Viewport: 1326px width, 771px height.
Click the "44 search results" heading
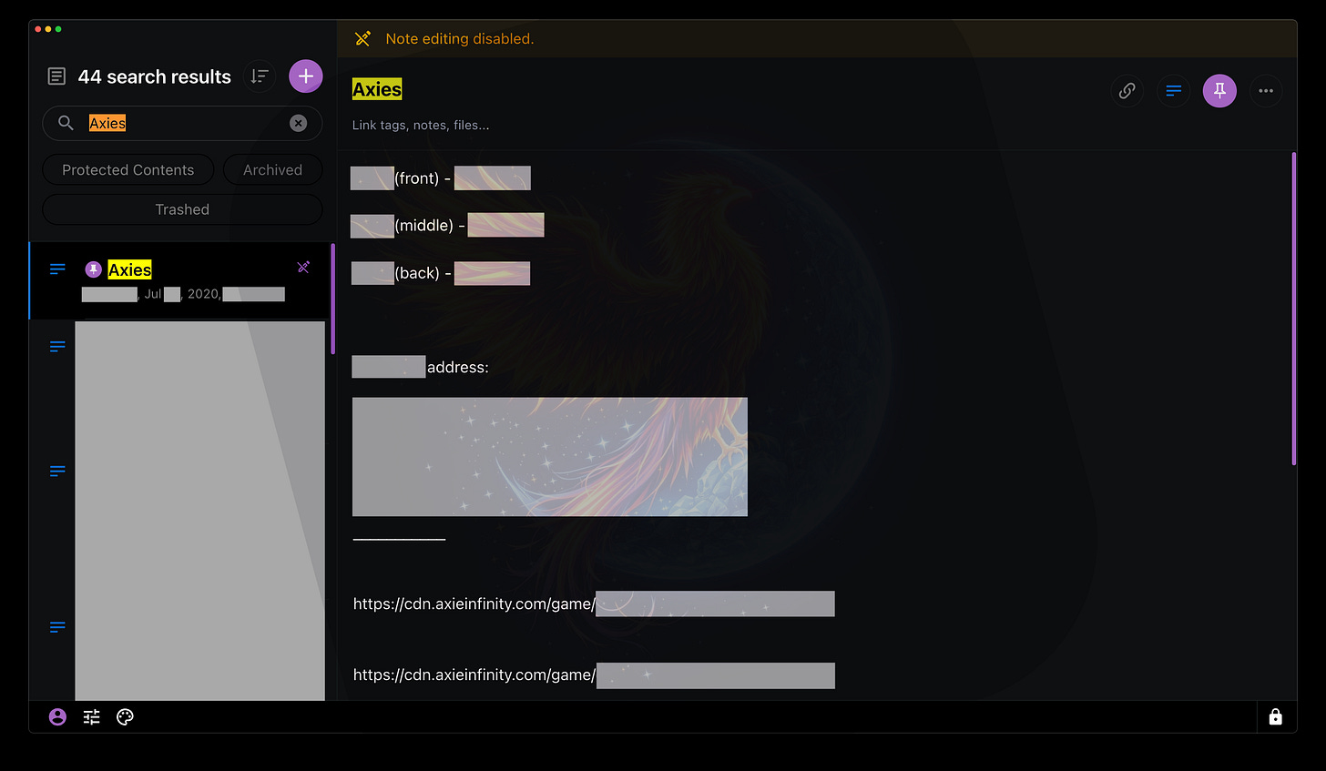[155, 76]
